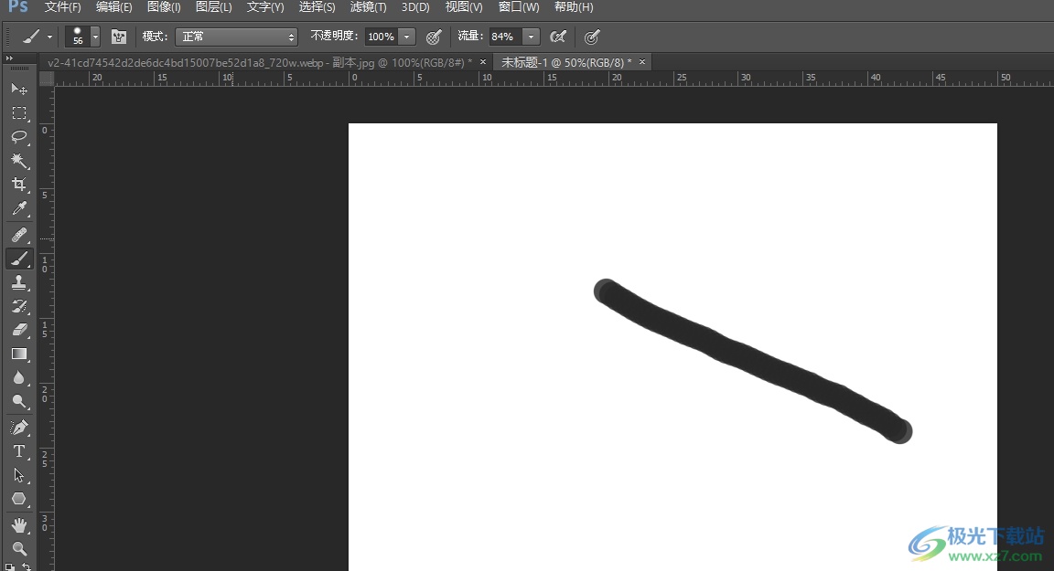Click the flow 84% field
Image resolution: width=1054 pixels, height=571 pixels.
click(505, 37)
